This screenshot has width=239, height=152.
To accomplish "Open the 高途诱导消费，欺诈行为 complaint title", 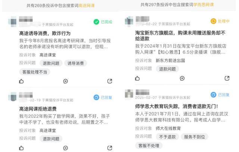I will [x=45, y=33].
